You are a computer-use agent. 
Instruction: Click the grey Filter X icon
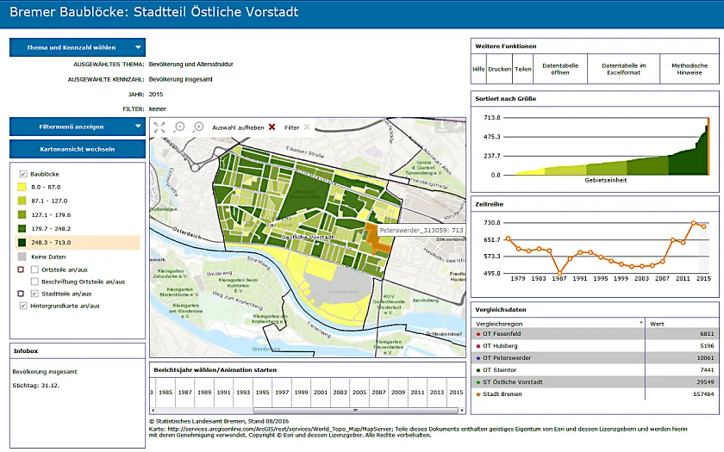pos(306,127)
